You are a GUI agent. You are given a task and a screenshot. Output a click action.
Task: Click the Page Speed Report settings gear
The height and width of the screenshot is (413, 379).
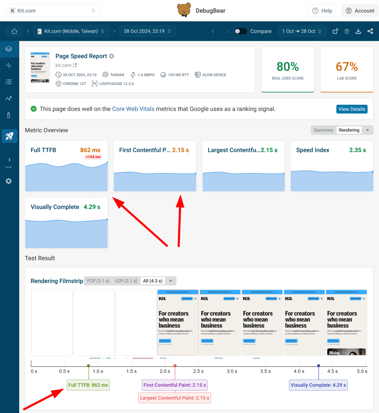[111, 56]
